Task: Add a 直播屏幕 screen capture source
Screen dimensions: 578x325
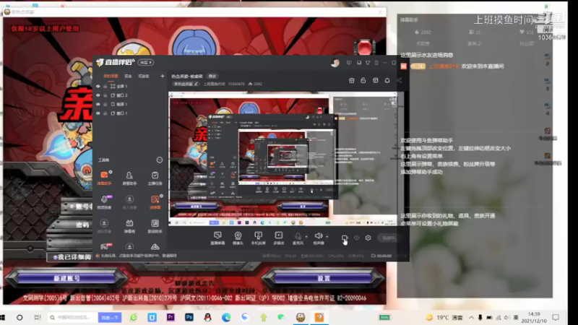Action: (x=217, y=238)
